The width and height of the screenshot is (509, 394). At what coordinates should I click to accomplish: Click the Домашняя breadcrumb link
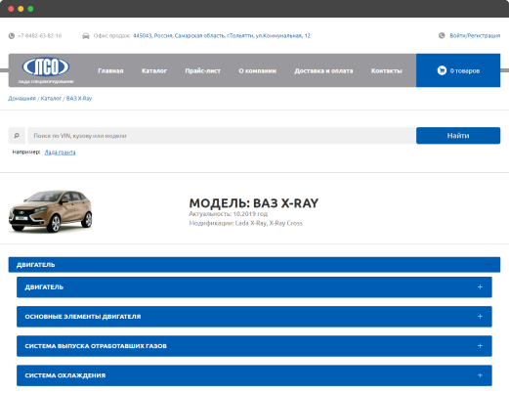point(21,99)
